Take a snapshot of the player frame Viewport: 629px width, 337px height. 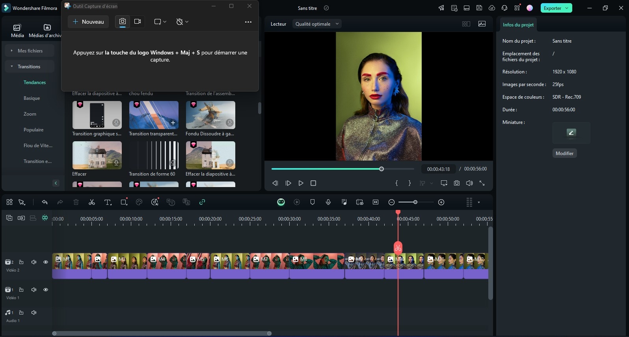click(x=457, y=183)
